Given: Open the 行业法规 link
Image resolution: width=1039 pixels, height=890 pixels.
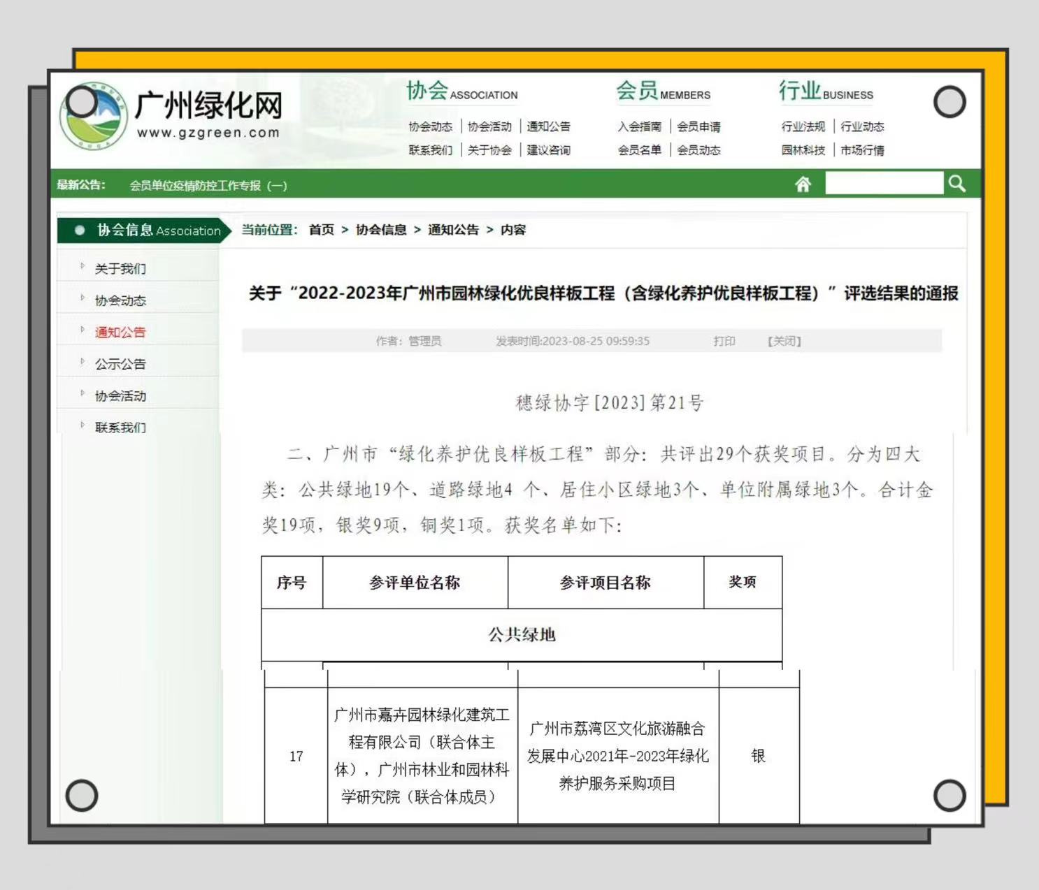Looking at the screenshot, I should click(x=803, y=126).
